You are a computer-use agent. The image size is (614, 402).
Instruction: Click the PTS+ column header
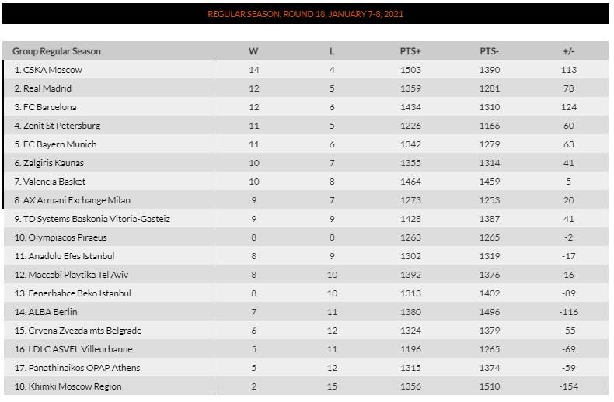pyautogui.click(x=410, y=51)
